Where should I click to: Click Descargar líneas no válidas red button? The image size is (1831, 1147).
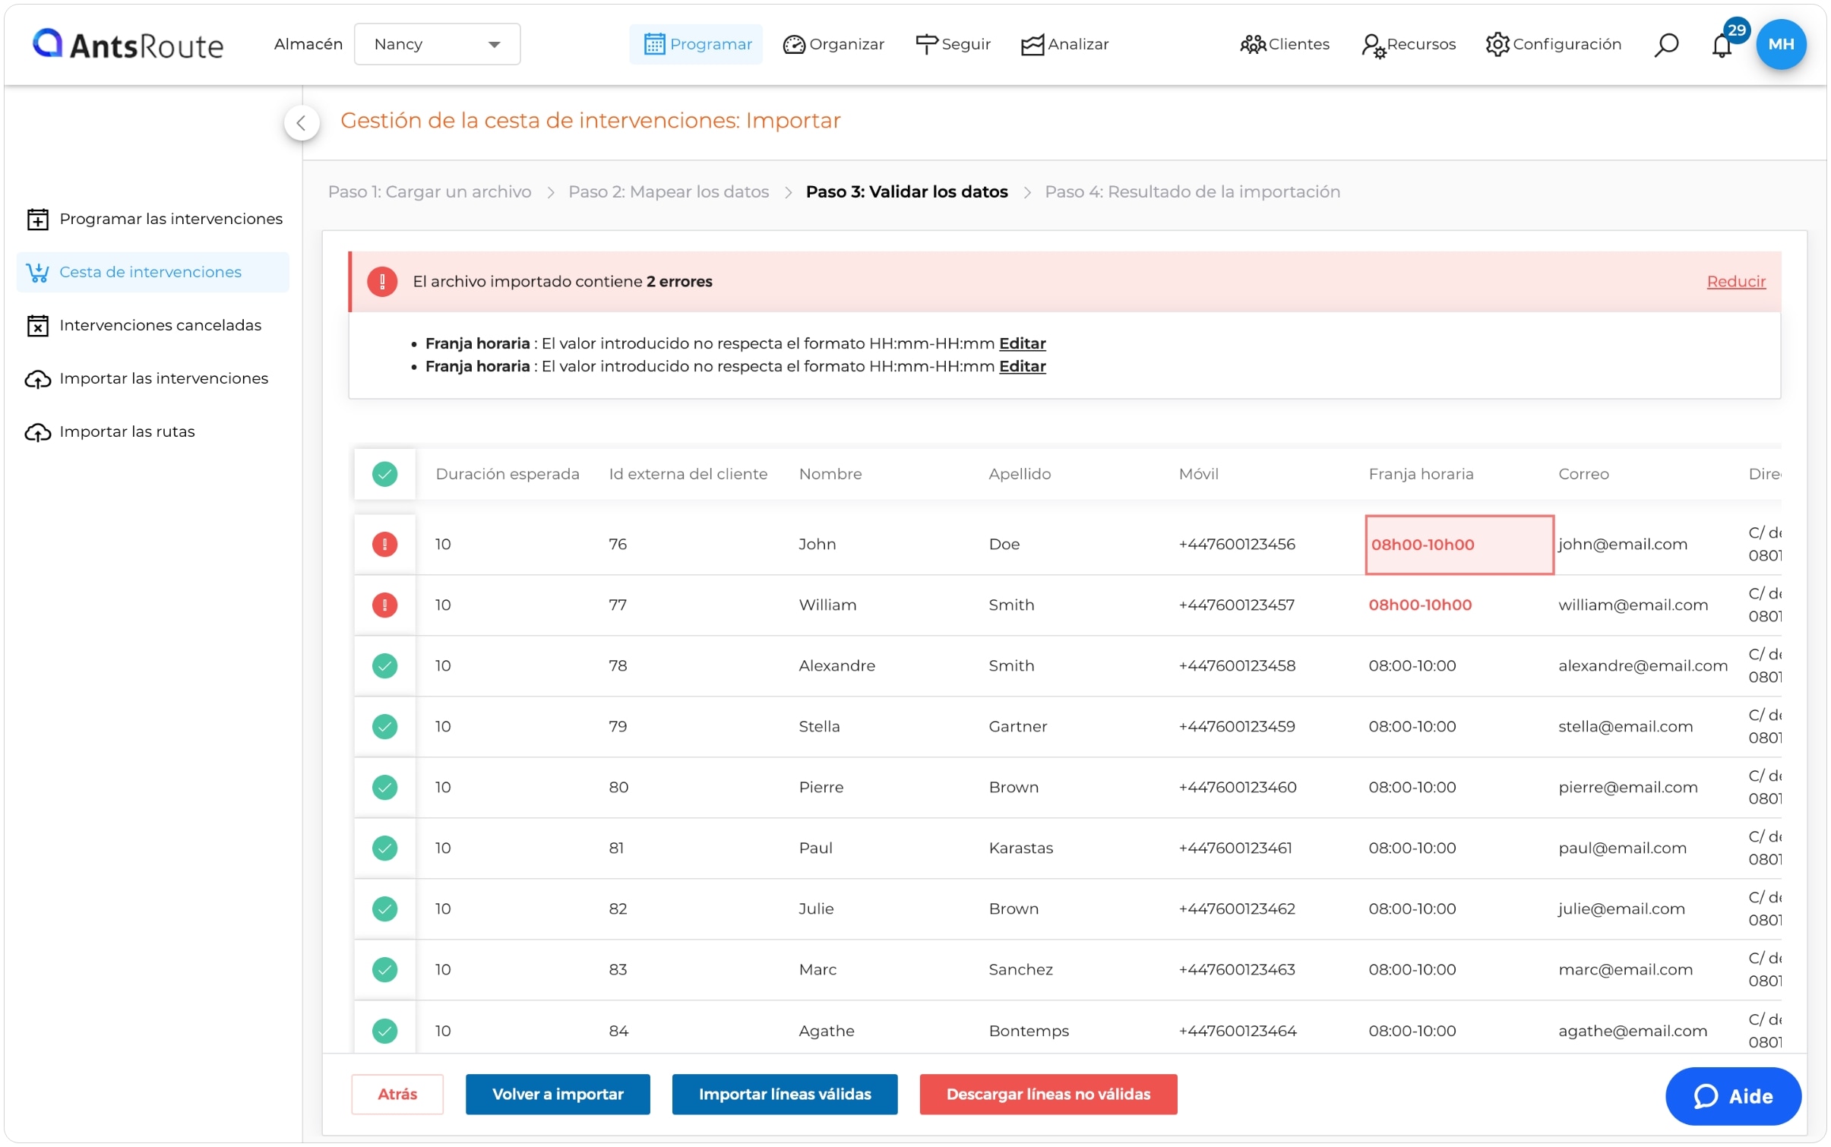1048,1094
